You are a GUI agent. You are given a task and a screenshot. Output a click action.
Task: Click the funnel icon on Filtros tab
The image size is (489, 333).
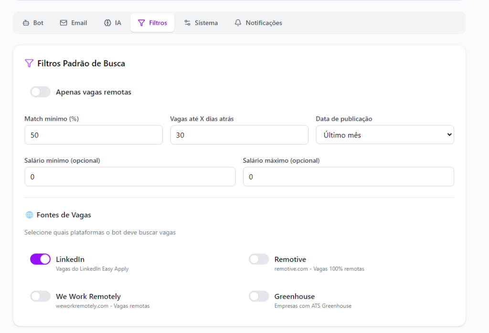point(141,23)
